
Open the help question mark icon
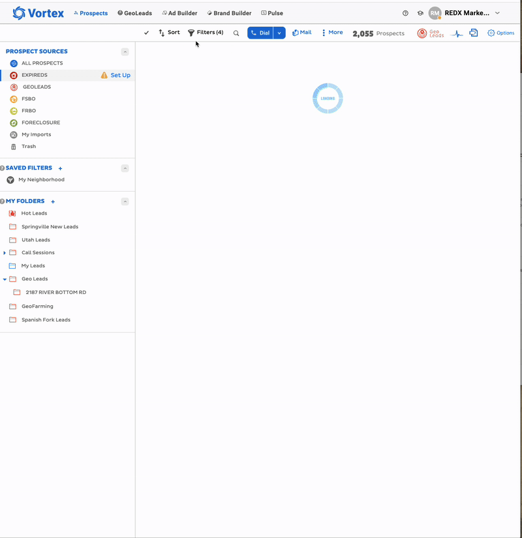(405, 13)
